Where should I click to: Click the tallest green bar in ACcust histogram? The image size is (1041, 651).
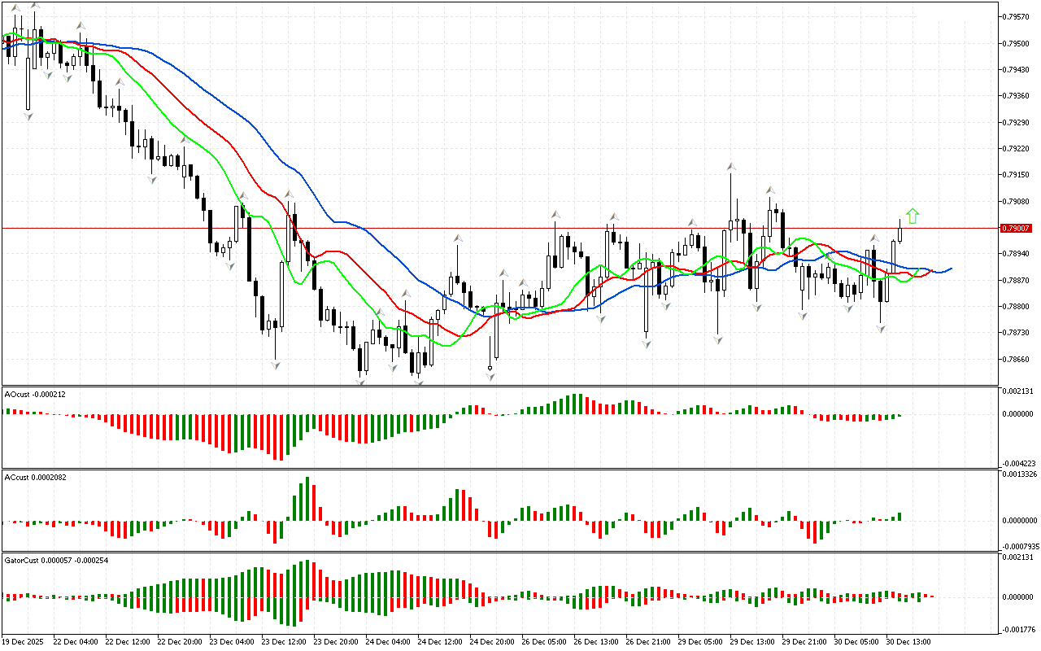pos(307,498)
